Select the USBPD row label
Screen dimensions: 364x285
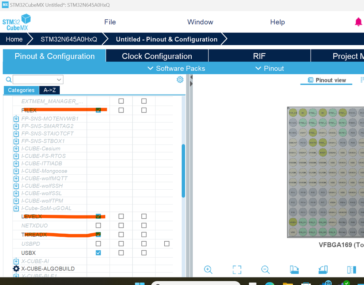pyautogui.click(x=31, y=244)
